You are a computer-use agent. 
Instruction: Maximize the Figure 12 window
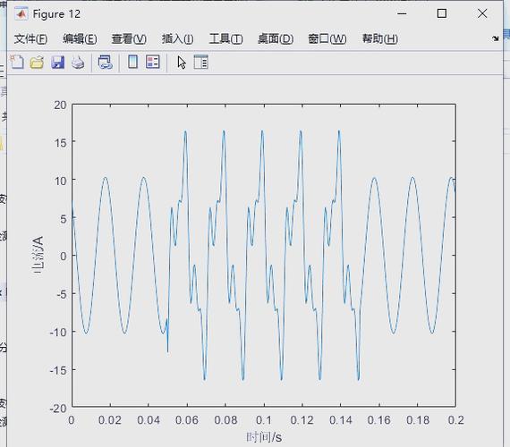click(442, 13)
